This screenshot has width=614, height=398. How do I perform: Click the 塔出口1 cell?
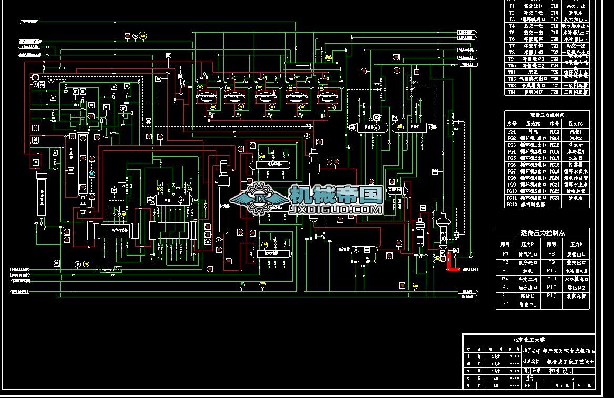point(527,304)
